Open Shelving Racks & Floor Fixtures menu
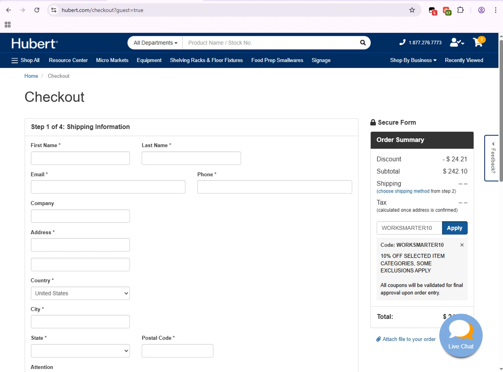The image size is (503, 372). [206, 60]
